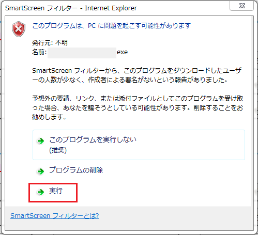The height and width of the screenshot is (235, 258).
Task: Click the (推奨) recommended label
Action: pyautogui.click(x=58, y=150)
